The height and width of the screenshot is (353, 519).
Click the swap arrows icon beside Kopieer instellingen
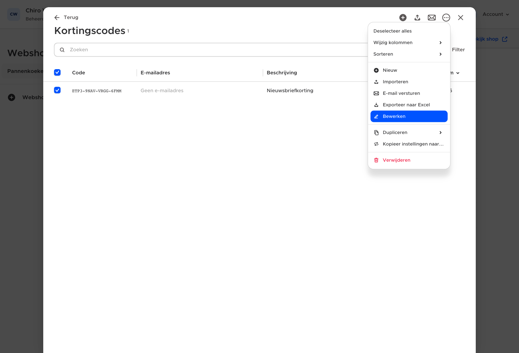(376, 144)
